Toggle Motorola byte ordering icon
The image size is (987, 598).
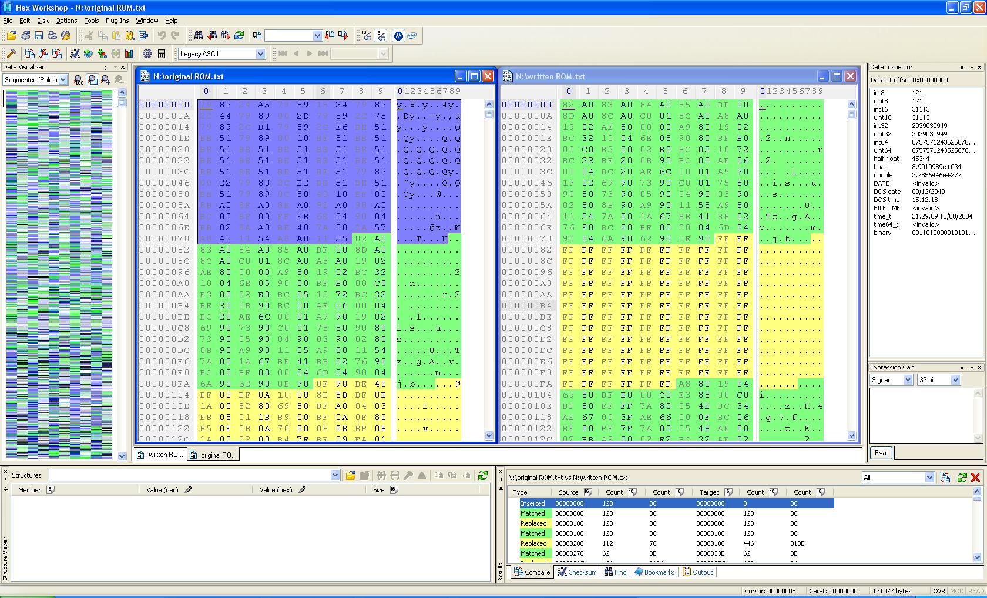tap(398, 36)
